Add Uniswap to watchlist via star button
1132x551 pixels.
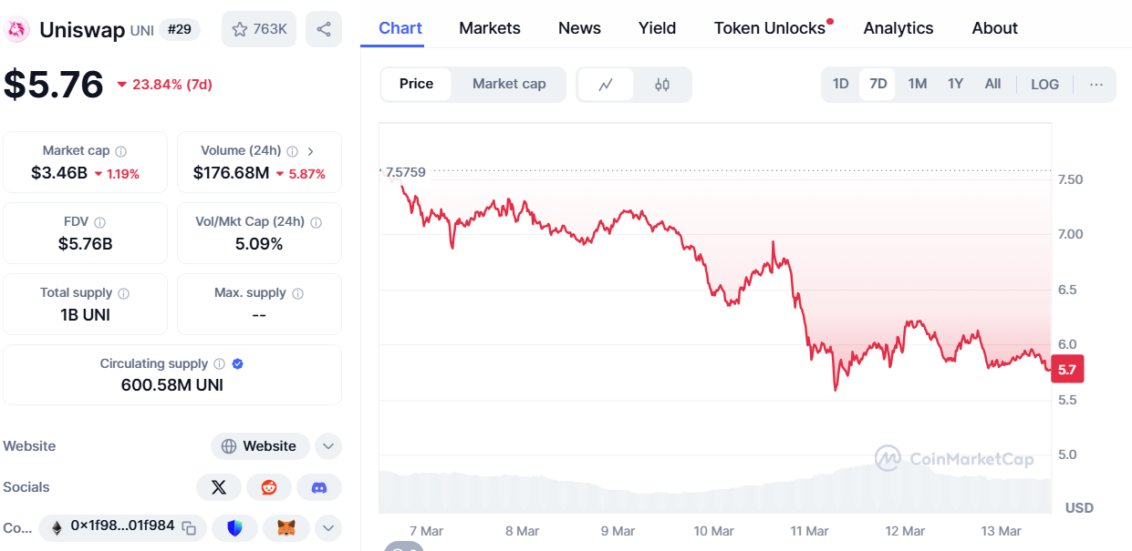tap(259, 29)
